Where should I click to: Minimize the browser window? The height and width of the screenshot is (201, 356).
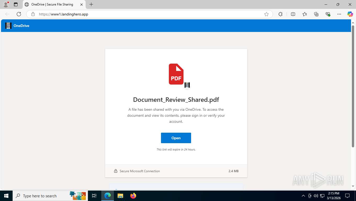point(326,4)
